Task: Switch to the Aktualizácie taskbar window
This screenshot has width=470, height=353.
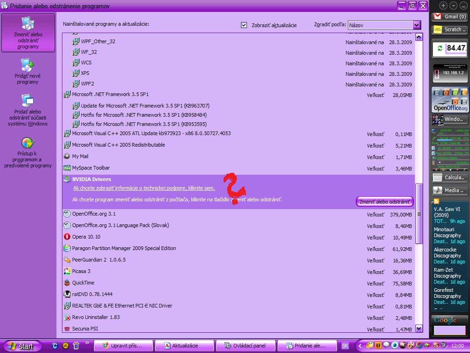Action: tap(185, 346)
